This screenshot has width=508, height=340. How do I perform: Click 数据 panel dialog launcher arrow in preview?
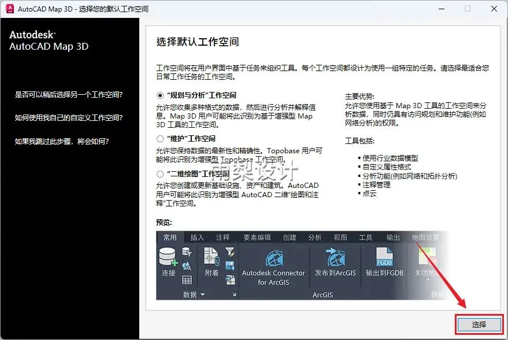tap(234, 295)
